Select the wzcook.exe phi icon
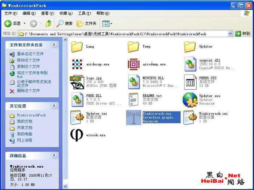This screenshot has height=190, width=254. [x=77, y=135]
